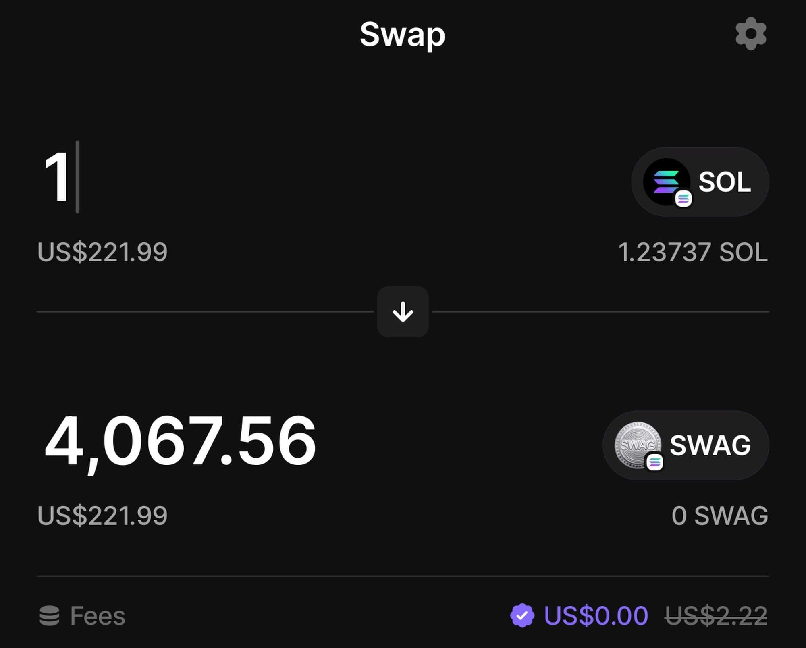
Task: Click the small network badge on SOL logo
Action: coord(683,199)
